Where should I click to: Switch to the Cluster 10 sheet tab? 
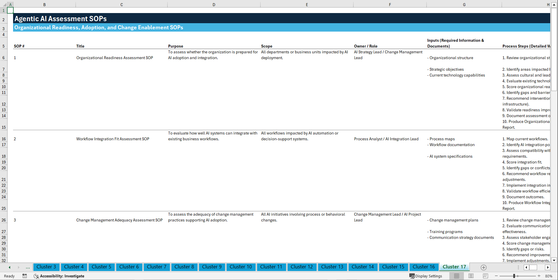coord(241,267)
